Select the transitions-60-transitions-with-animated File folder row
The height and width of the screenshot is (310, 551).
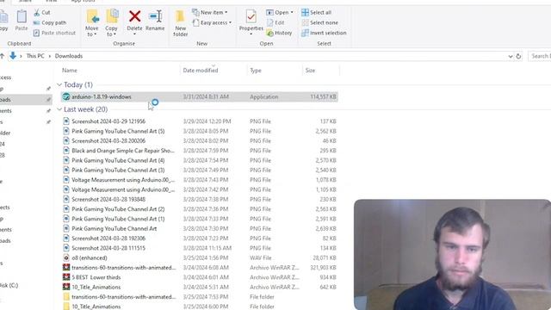199,296
